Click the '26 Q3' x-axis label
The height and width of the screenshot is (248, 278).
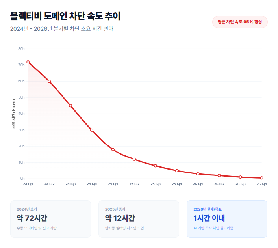pos(240,184)
